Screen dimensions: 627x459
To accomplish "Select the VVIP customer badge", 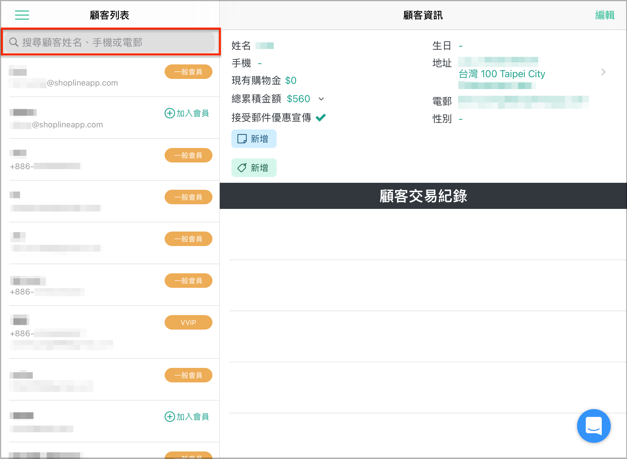I will point(188,322).
